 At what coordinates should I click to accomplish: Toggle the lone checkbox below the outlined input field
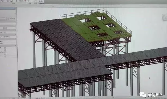tap(5, 33)
